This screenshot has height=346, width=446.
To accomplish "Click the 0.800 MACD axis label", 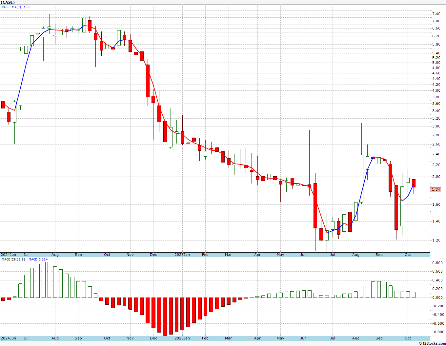I will tap(437, 263).
